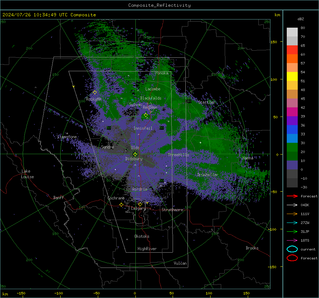Click the Innisfail label
This screenshot has height=298, width=319.
click(143, 128)
